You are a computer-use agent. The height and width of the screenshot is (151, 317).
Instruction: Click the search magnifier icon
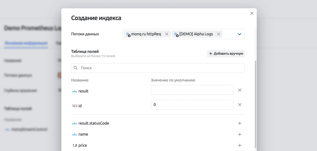click(76, 68)
